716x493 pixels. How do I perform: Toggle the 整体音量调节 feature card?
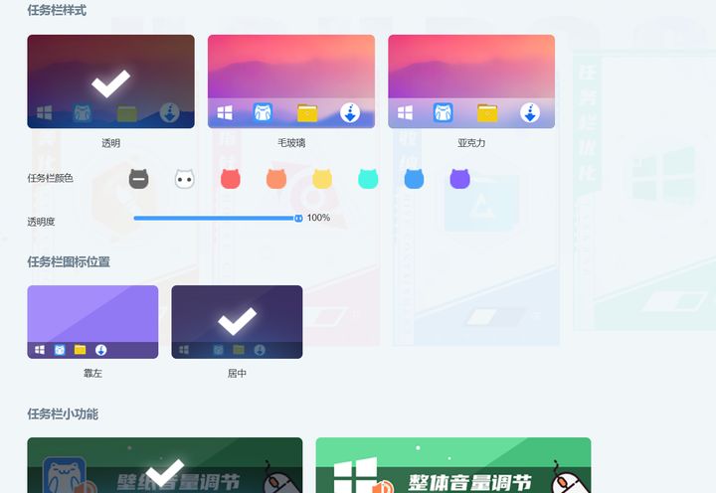(452, 467)
